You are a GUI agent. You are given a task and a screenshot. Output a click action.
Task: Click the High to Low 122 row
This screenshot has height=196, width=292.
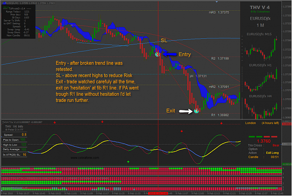pyautogui.click(x=14, y=145)
